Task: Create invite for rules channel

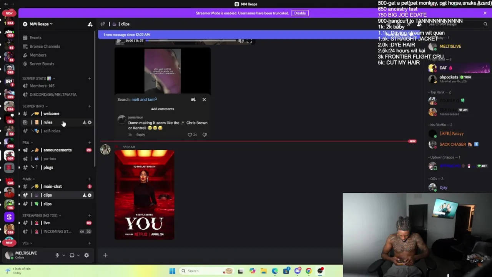Action: 84,122
